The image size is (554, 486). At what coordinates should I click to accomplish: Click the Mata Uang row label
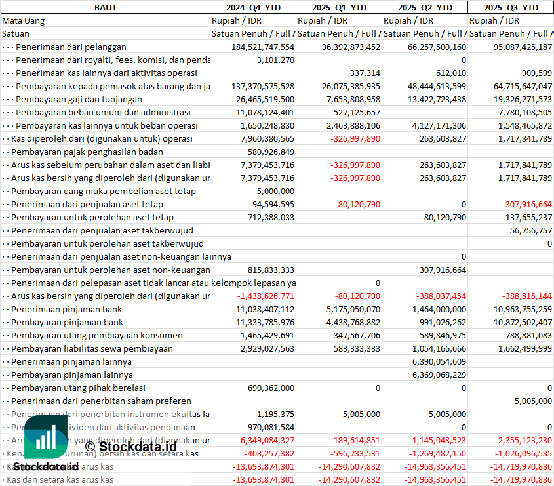[24, 20]
